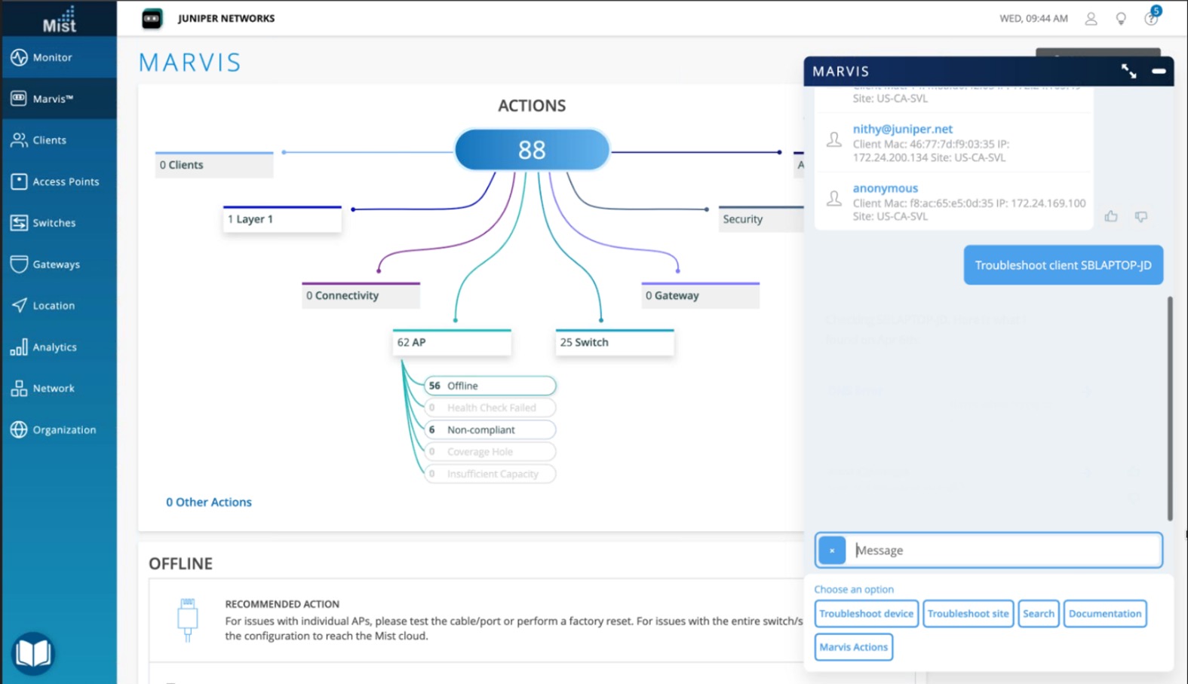Image resolution: width=1188 pixels, height=684 pixels.
Task: Expand the 62 AP action node
Action: [x=452, y=343]
